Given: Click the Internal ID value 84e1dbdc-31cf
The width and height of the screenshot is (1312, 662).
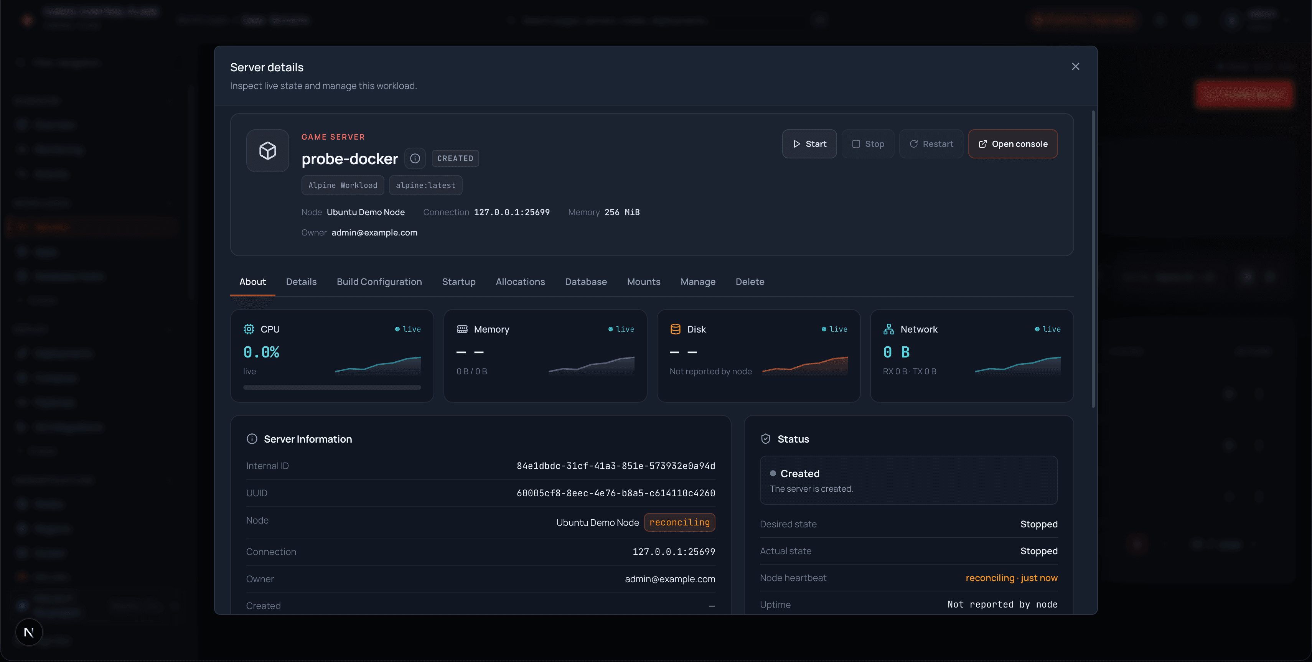Looking at the screenshot, I should 616,466.
